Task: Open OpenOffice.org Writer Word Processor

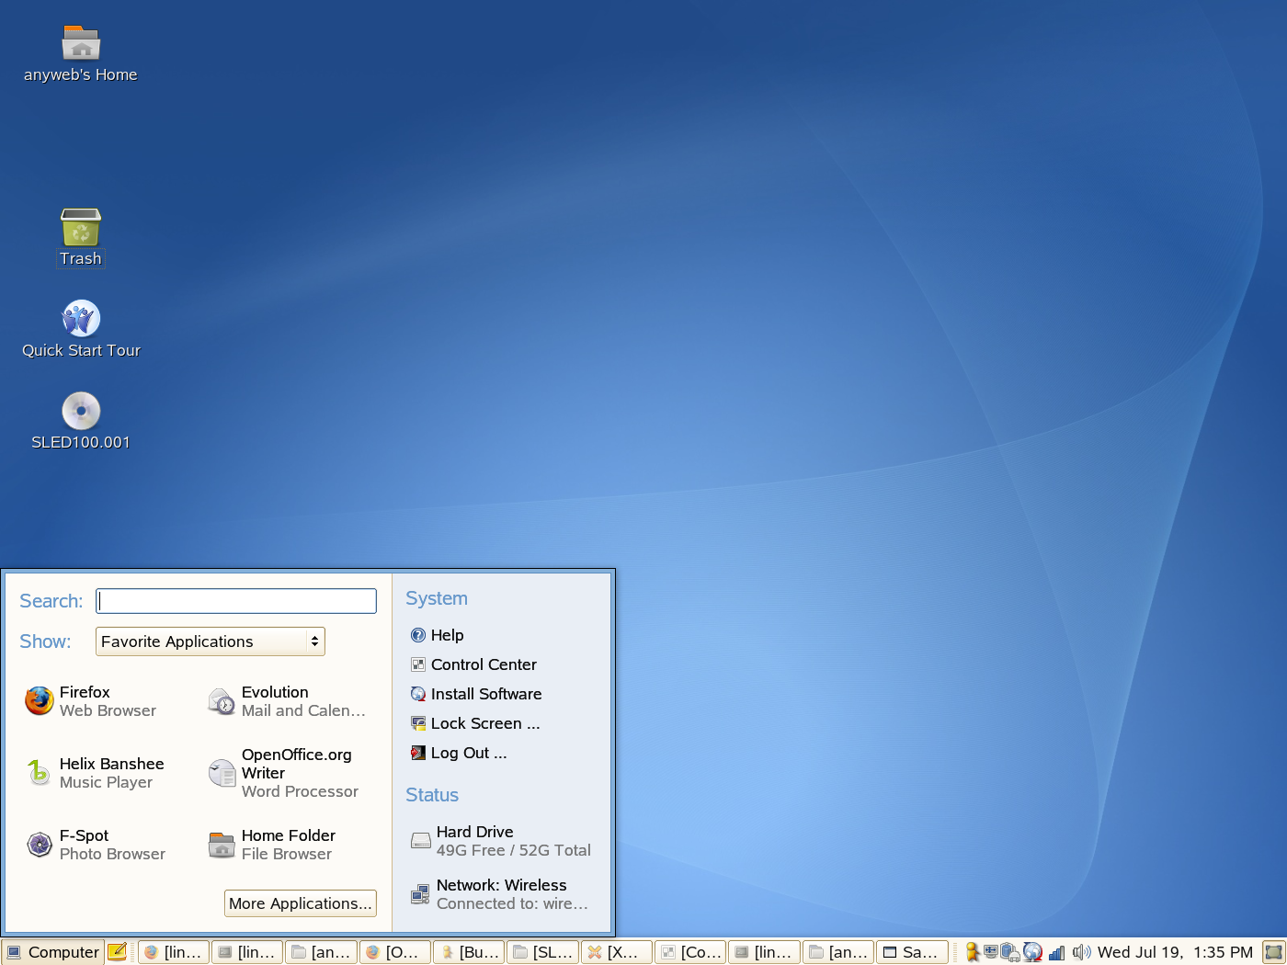Action: tap(283, 773)
